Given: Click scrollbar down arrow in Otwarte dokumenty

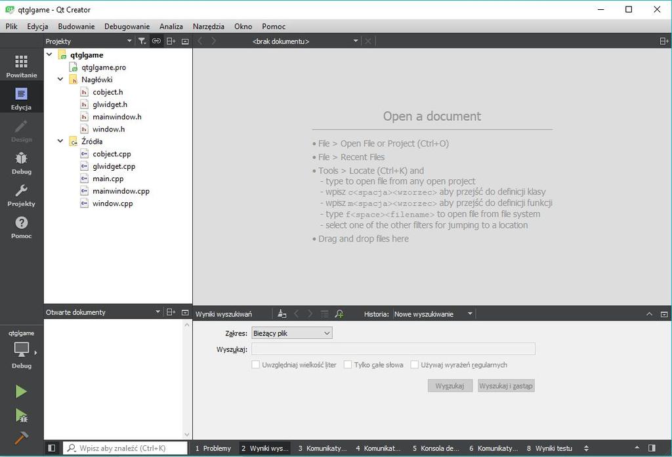Looking at the screenshot, I should click(186, 435).
